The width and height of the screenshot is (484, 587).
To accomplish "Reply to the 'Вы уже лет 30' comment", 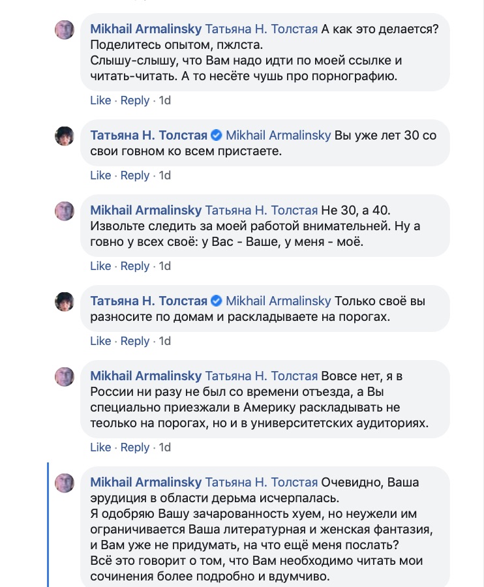I will tap(135, 175).
